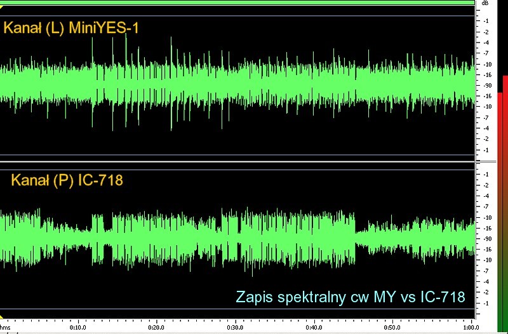508x334 pixels.
Task: Select the 0:30.0 position on the timeline
Action: coord(235,328)
